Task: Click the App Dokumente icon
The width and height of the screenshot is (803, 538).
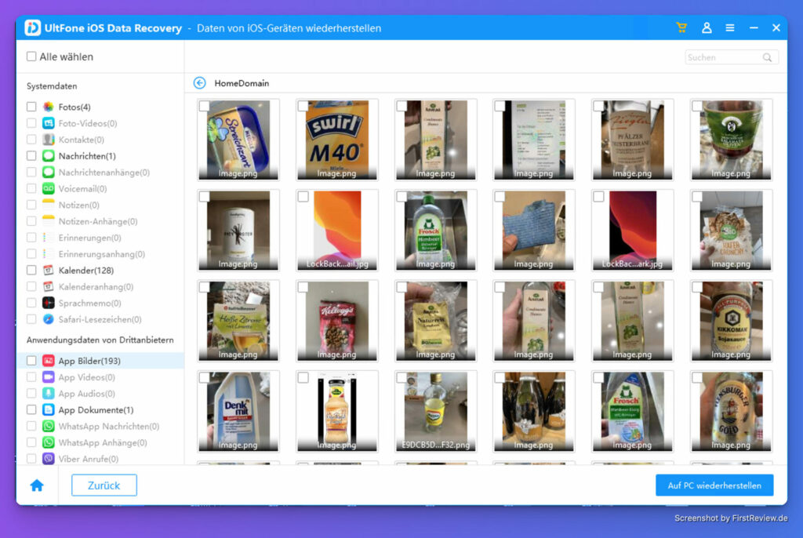Action: (48, 410)
